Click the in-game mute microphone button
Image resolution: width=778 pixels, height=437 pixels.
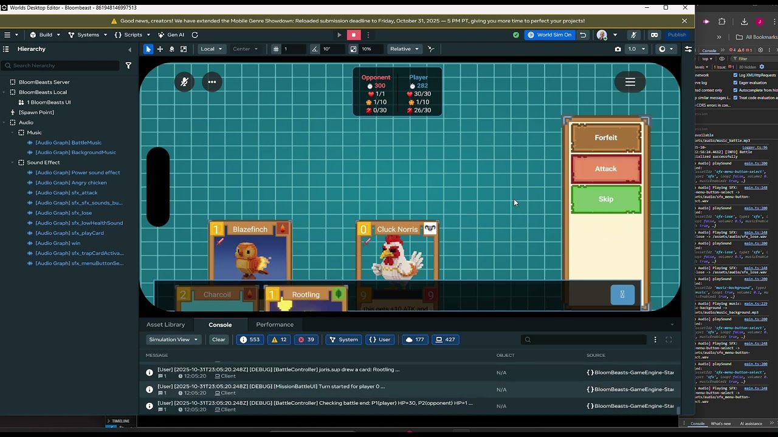coord(185,82)
